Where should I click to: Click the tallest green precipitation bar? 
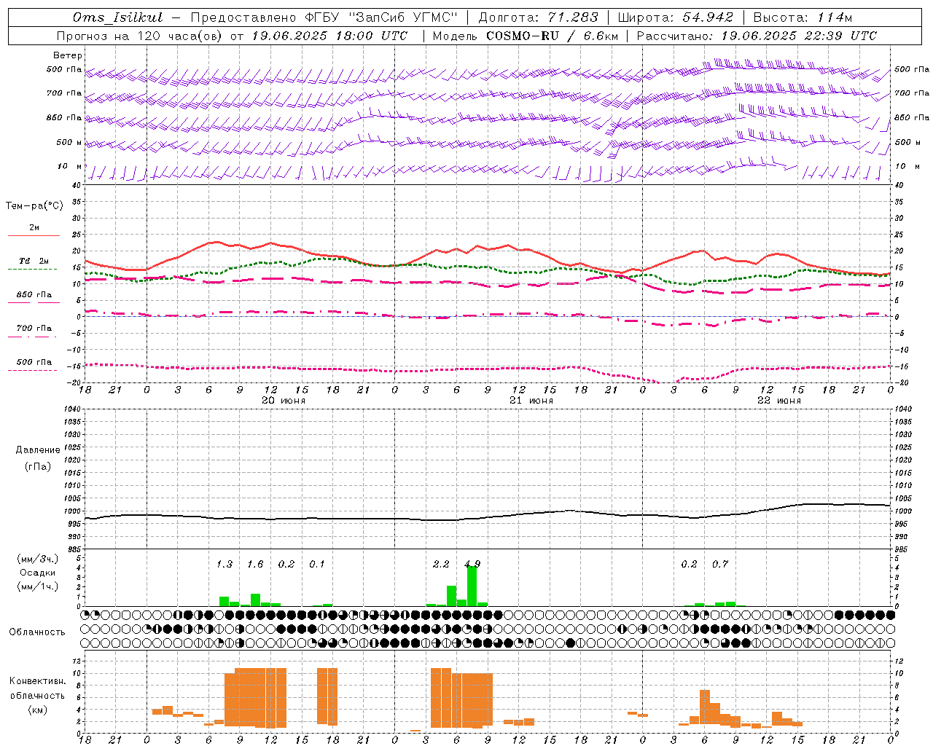[472, 586]
